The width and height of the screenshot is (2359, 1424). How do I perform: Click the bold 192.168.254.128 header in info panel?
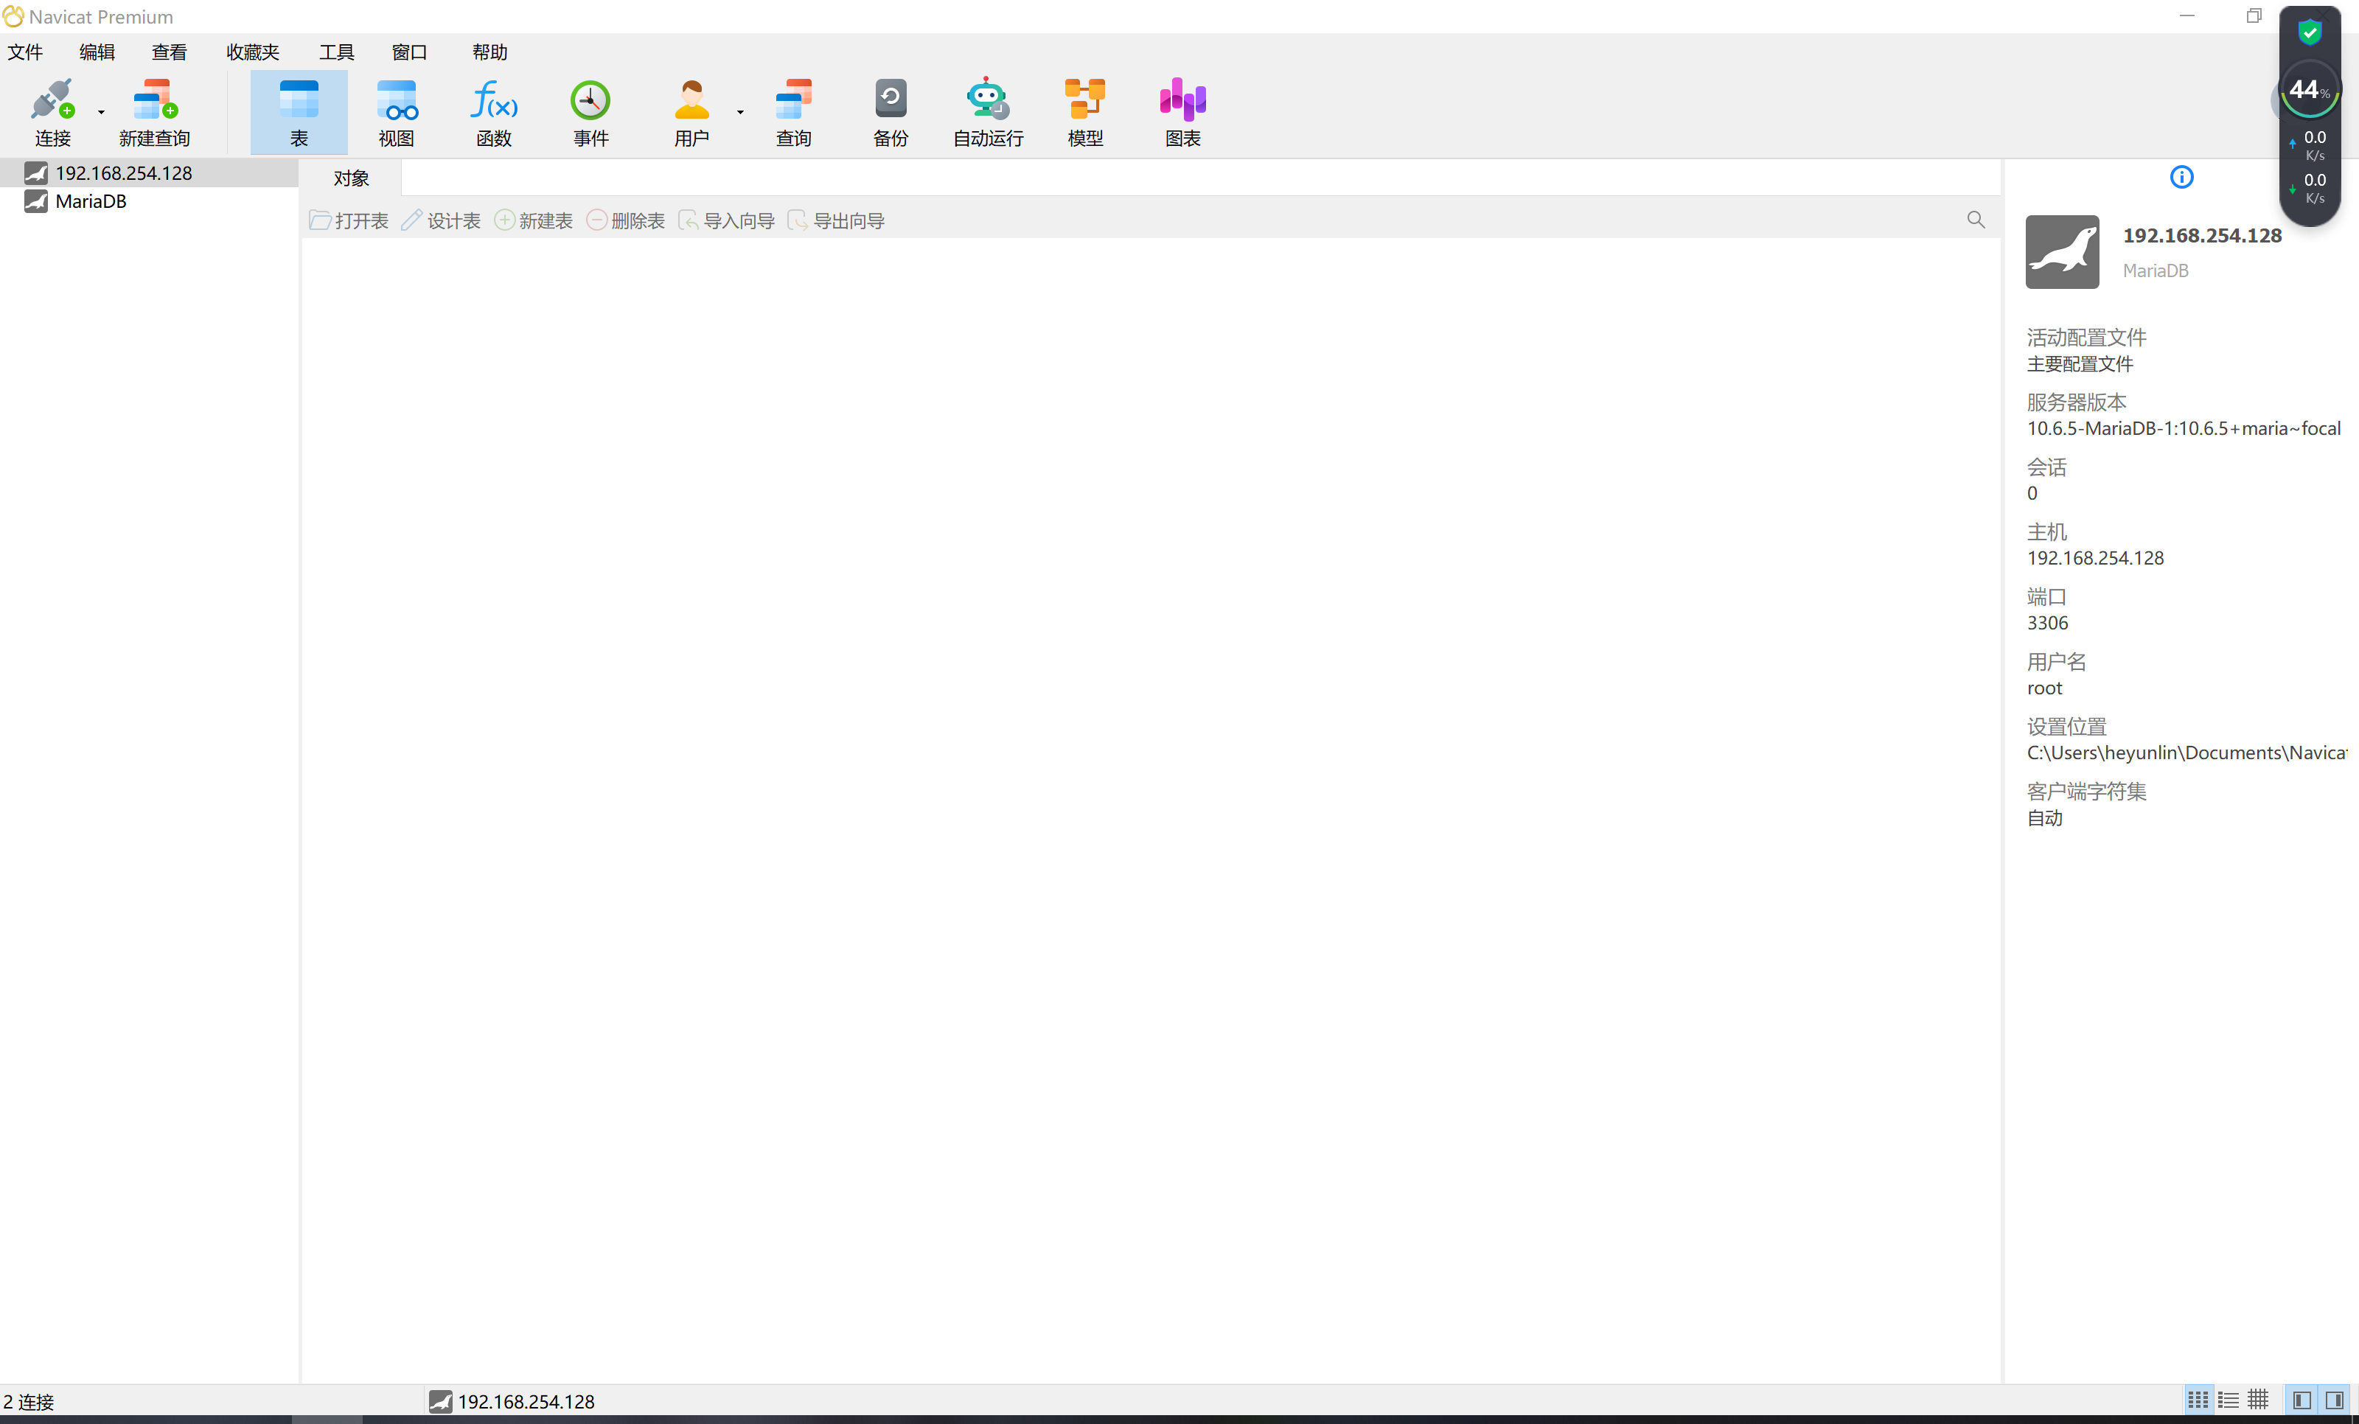(2203, 235)
